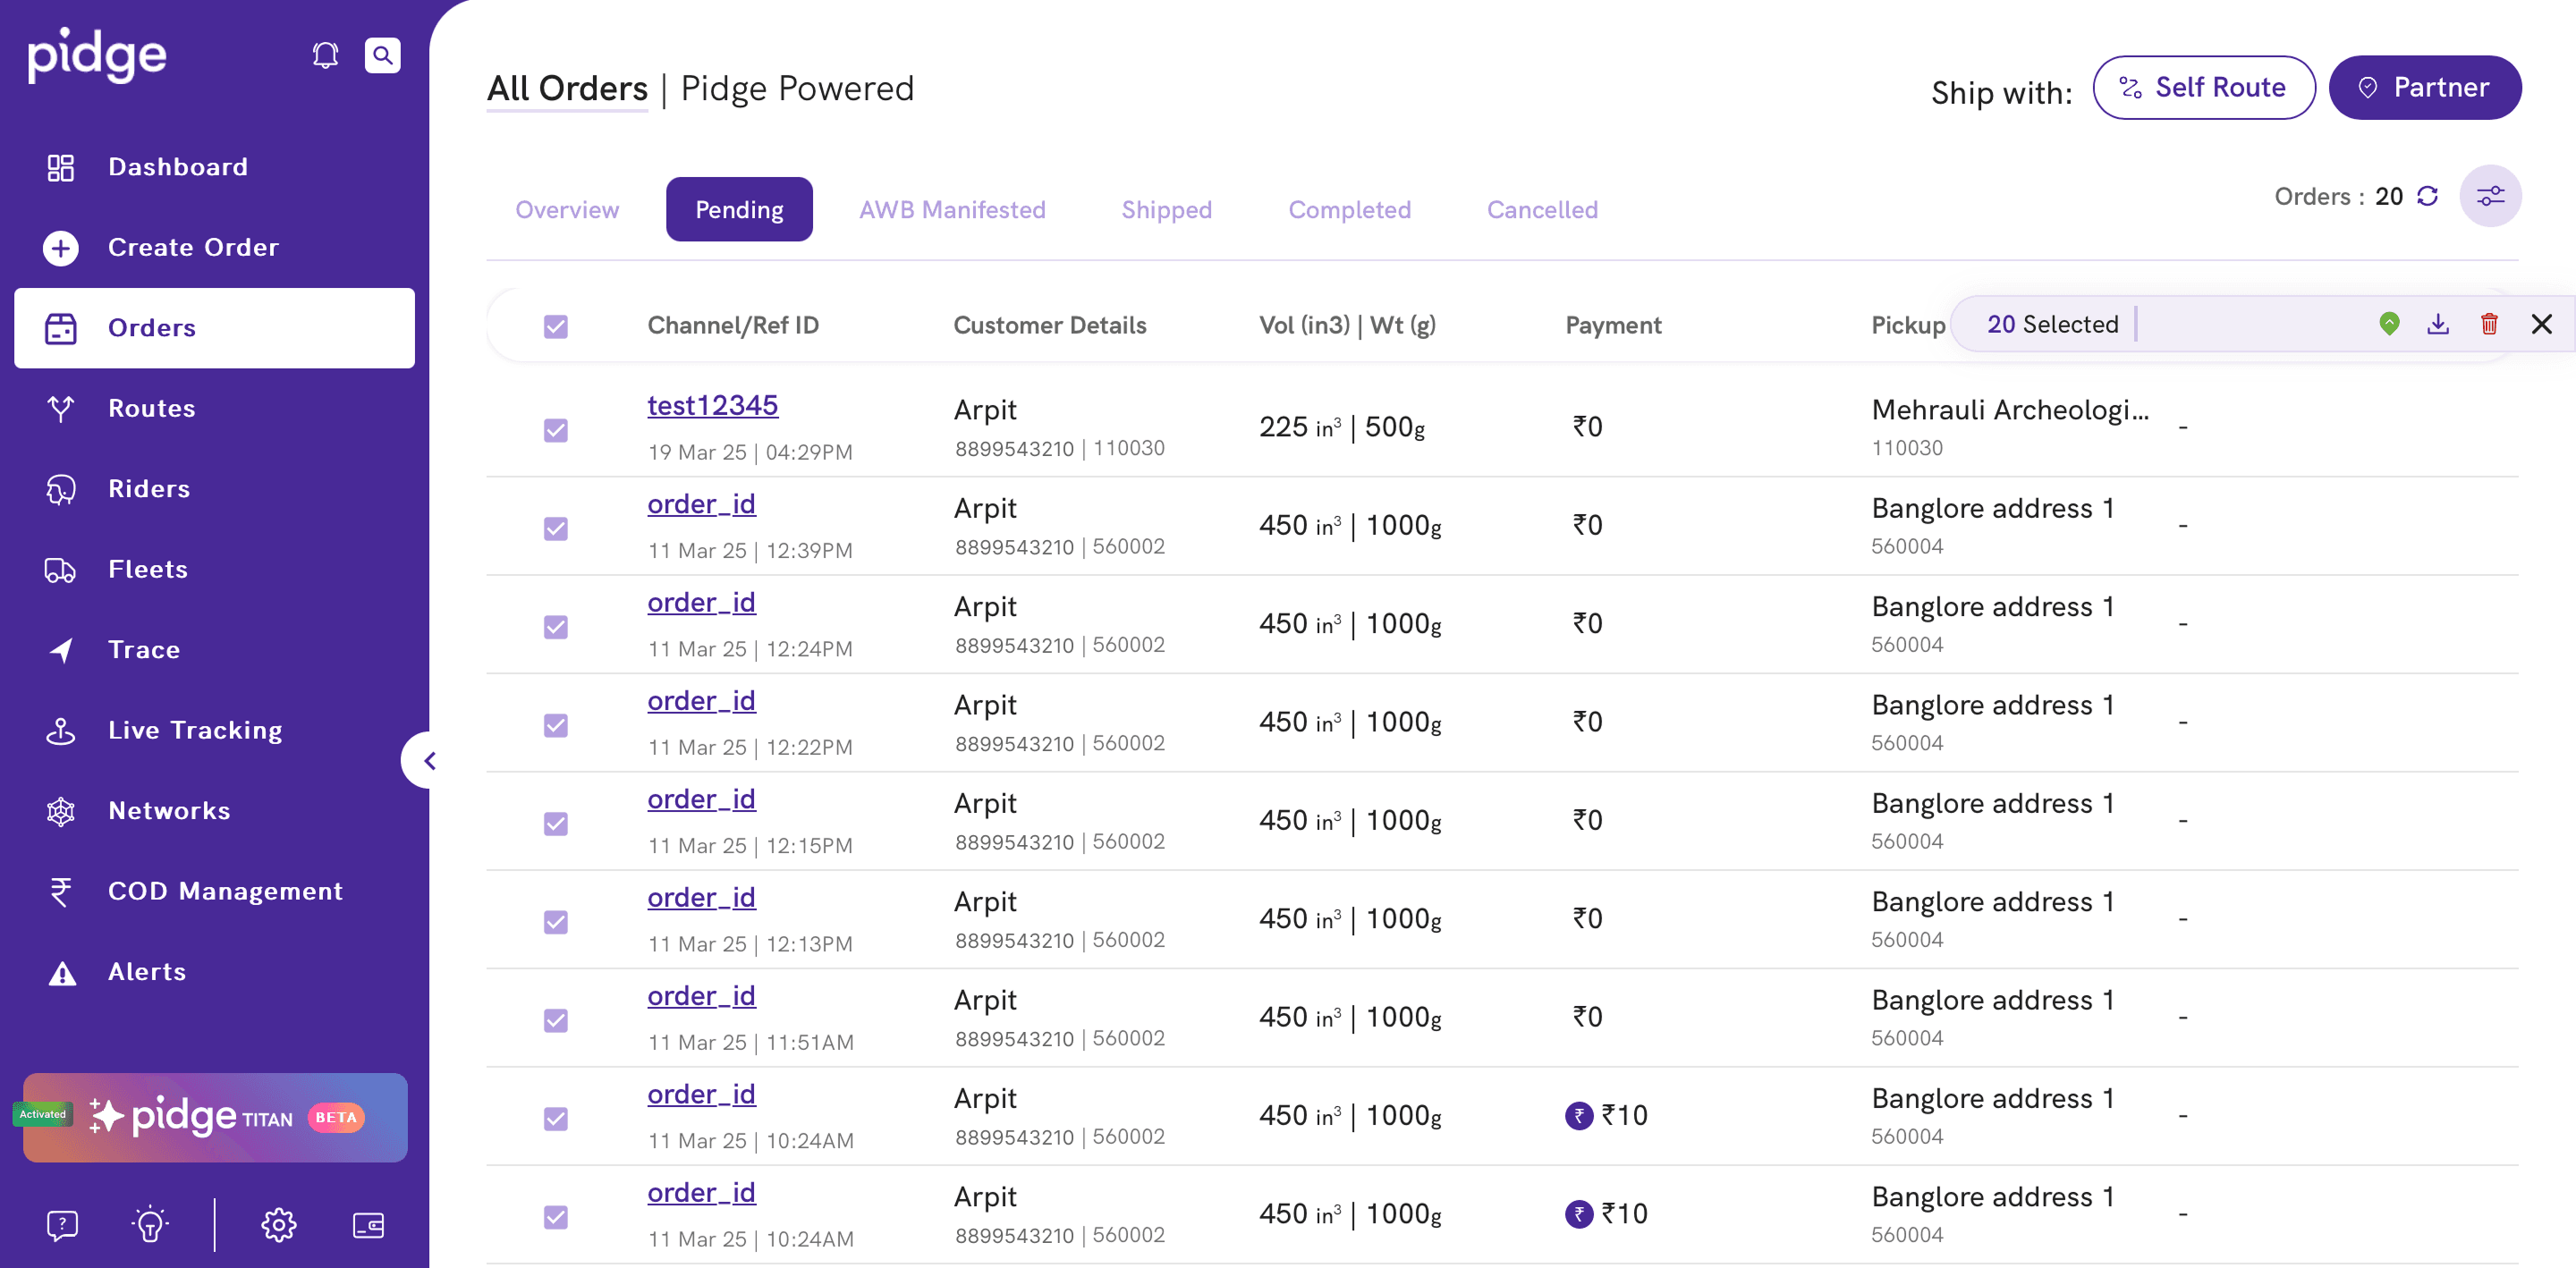
Task: Open the test12345 order link
Action: pos(712,405)
